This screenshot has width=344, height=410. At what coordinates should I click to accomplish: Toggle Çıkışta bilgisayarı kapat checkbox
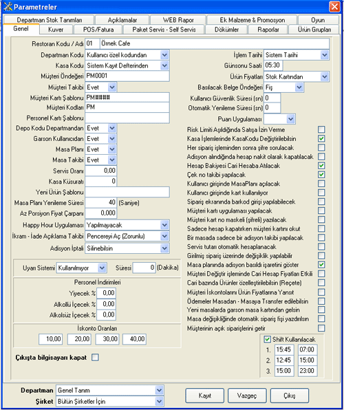click(95, 358)
